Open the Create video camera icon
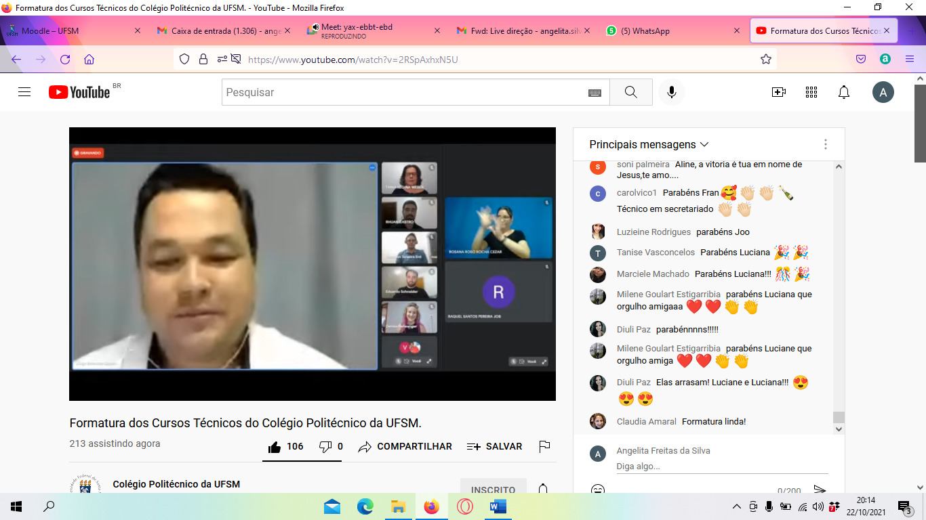 (778, 92)
